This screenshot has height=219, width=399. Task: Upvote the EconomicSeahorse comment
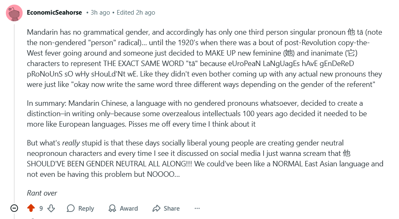tap(31, 208)
